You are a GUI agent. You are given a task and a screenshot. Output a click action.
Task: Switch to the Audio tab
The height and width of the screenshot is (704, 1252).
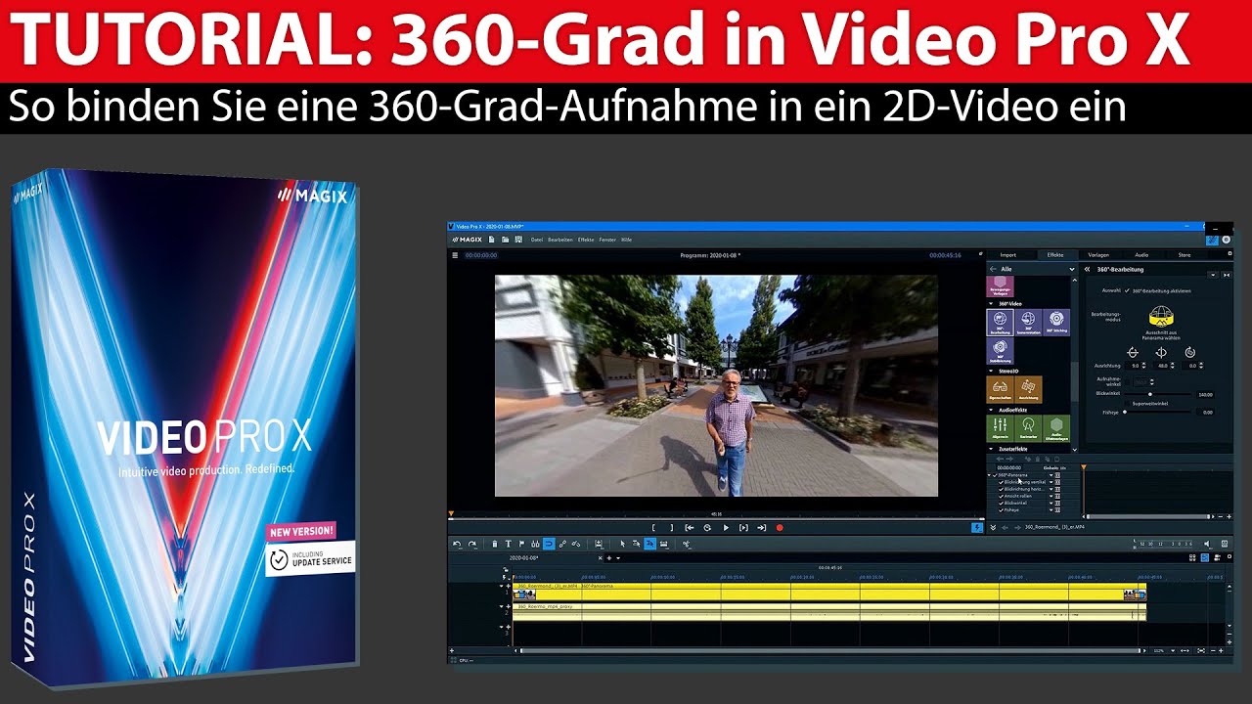1141,255
